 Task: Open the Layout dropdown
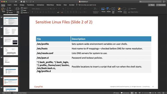click(x=25, y=8)
